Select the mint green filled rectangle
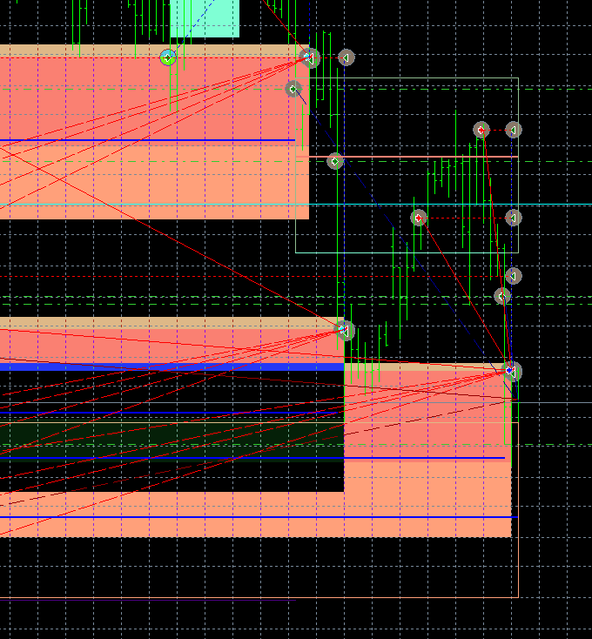This screenshot has width=592, height=639. tap(205, 19)
